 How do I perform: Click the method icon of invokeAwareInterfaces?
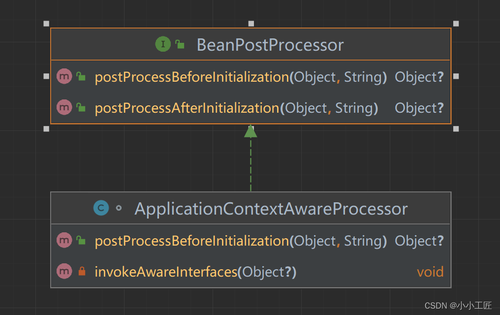click(64, 271)
